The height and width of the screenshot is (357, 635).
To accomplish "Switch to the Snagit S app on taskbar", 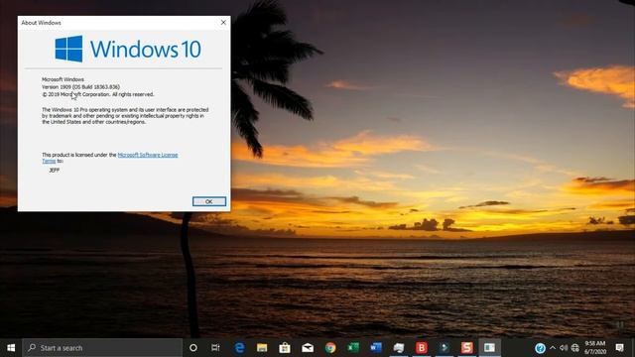I will coord(466,348).
